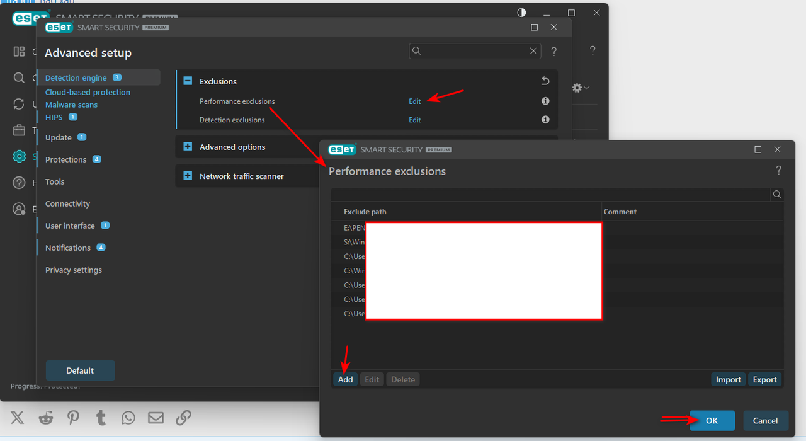Open Setup gear icon in main sidebar
This screenshot has width=806, height=441.
19,156
